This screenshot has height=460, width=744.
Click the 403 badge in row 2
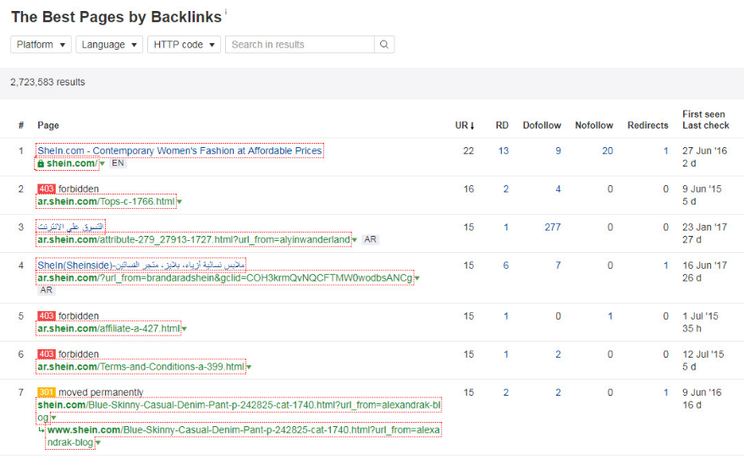47,189
